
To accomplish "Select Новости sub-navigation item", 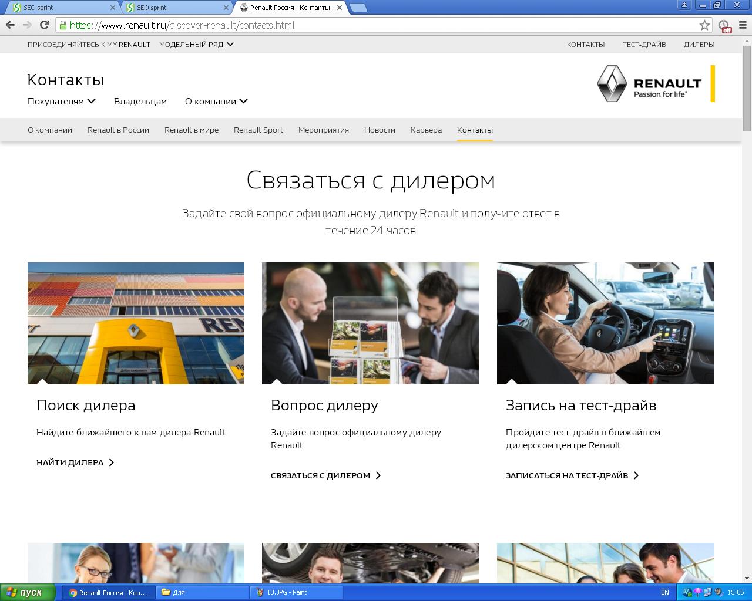I will tap(380, 130).
